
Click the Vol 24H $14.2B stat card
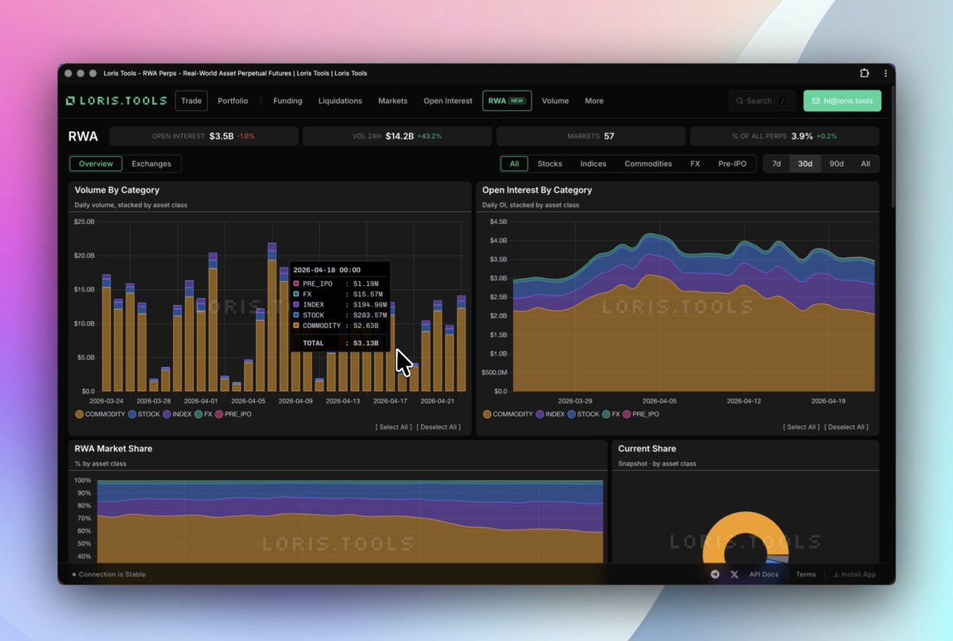click(397, 136)
